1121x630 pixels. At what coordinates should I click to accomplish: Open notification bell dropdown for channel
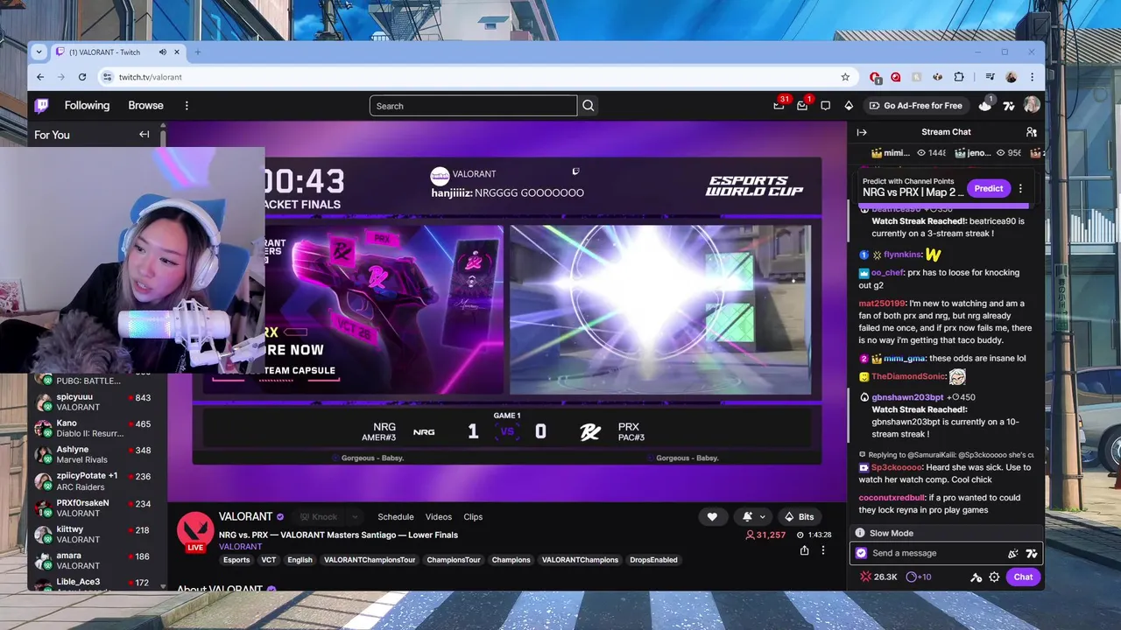754,517
